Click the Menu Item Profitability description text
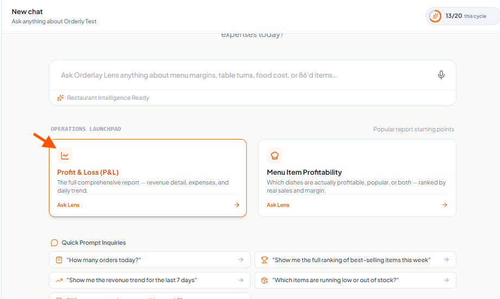 pyautogui.click(x=356, y=187)
